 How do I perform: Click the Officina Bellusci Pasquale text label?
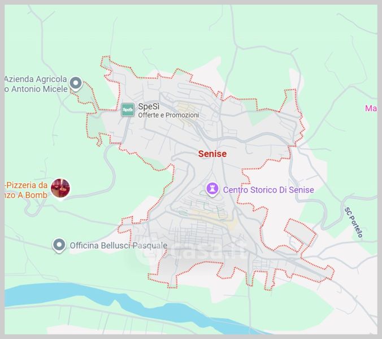118,246
